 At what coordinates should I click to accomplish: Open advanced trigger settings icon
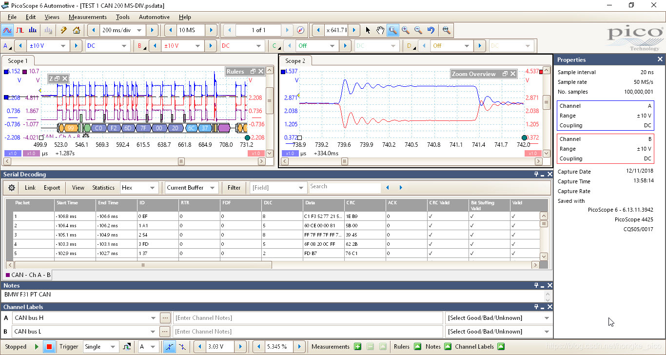pyautogui.click(x=127, y=347)
